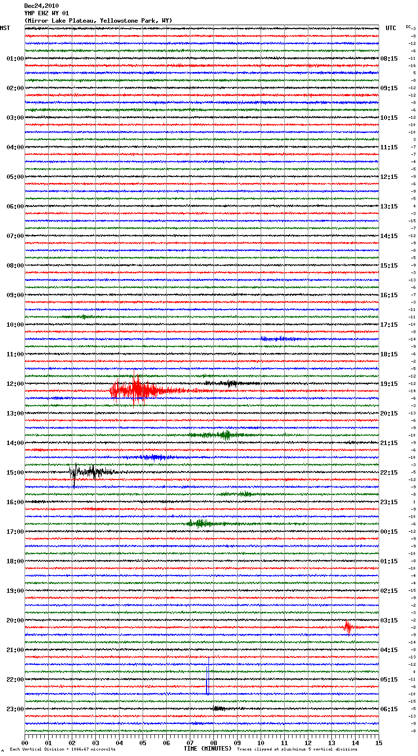Select minute tick label 07

tap(190, 743)
